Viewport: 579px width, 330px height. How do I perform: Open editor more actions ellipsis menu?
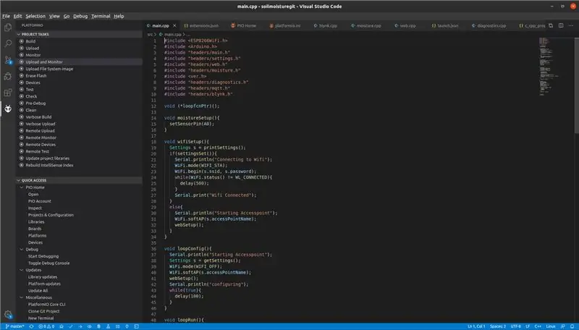click(x=571, y=25)
